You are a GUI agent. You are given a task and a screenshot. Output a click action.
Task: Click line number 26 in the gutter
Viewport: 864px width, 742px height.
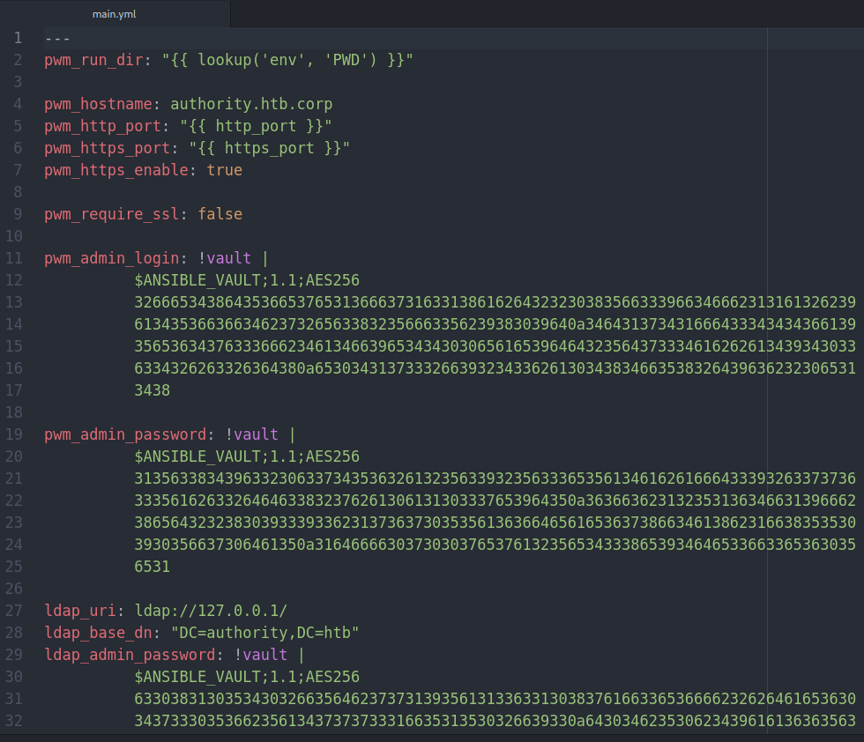click(14, 589)
